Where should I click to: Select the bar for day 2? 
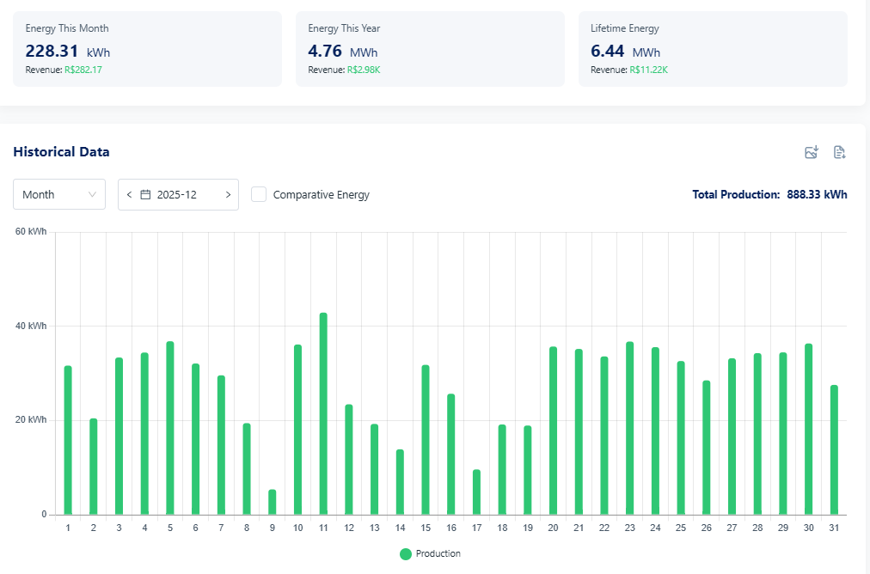[93, 467]
